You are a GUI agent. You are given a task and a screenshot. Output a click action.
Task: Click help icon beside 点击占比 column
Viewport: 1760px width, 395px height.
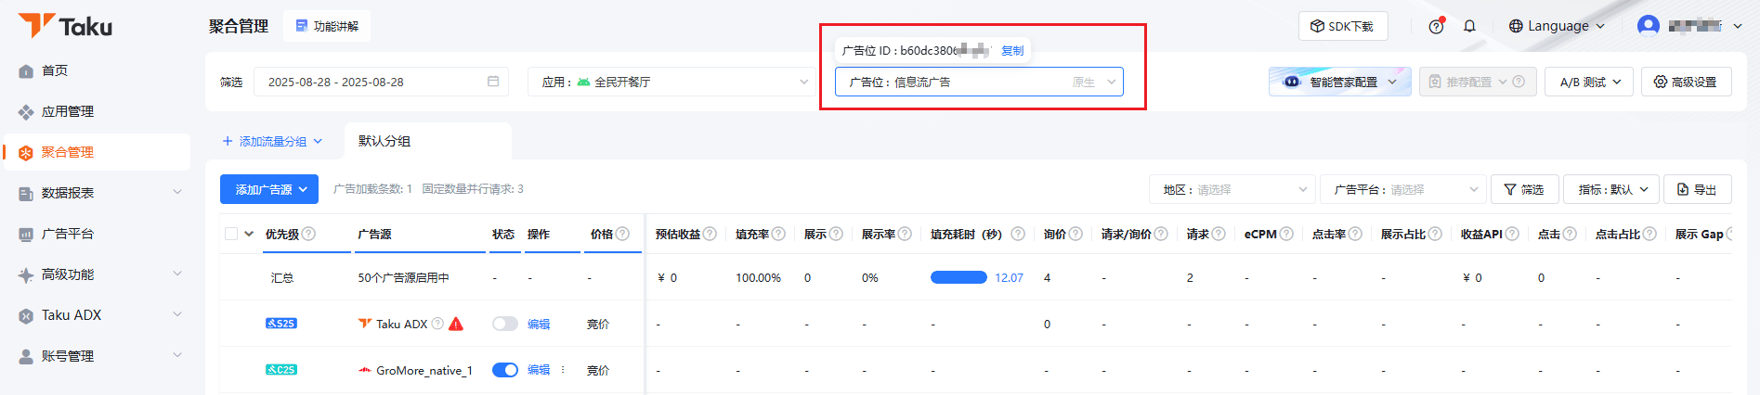[x=1649, y=234]
